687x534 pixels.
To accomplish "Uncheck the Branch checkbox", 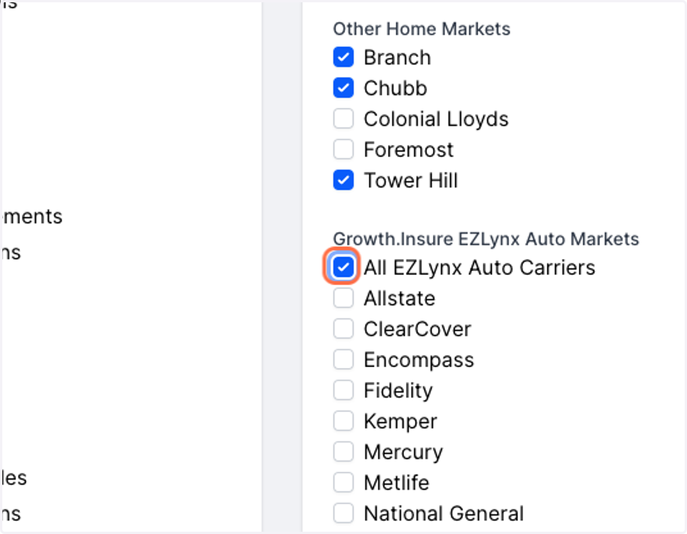I will tap(343, 57).
